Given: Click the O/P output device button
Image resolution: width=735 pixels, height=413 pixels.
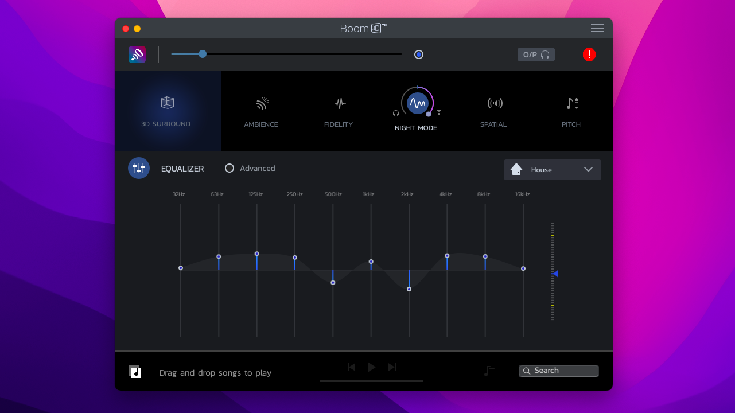Looking at the screenshot, I should coord(536,54).
